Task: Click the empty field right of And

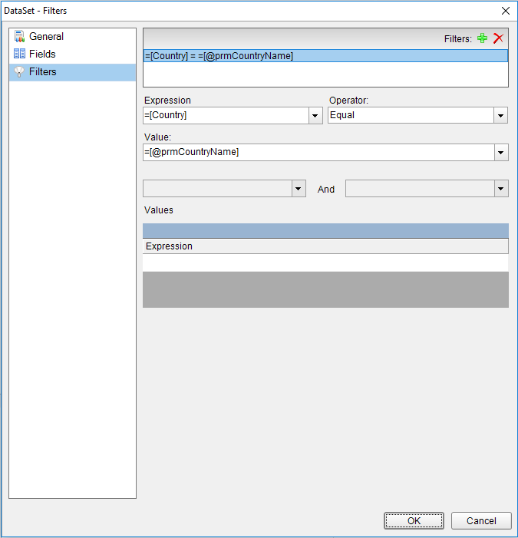Action: pos(420,189)
